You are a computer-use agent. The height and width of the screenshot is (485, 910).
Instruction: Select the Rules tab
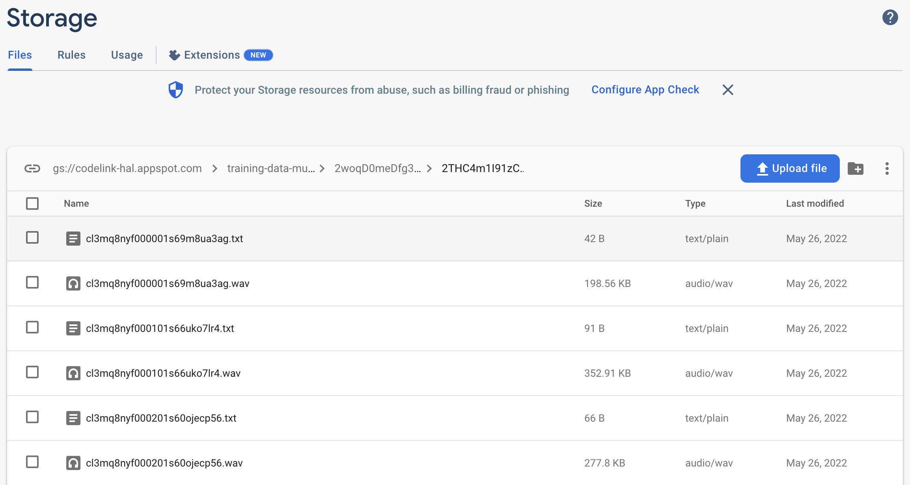tap(71, 55)
